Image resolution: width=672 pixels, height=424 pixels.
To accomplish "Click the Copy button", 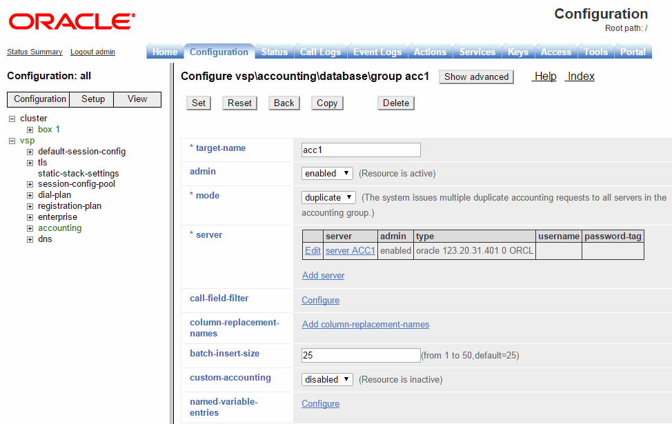I will 327,103.
